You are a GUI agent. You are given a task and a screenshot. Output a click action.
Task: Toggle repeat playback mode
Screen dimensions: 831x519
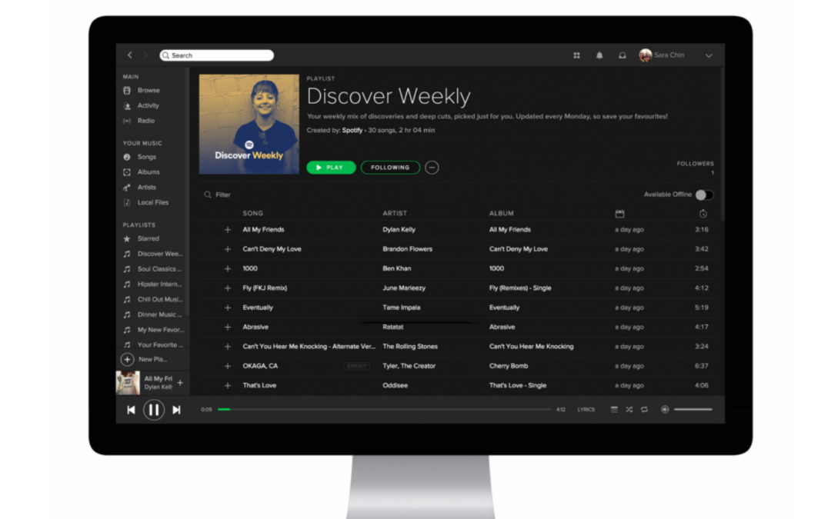click(645, 409)
